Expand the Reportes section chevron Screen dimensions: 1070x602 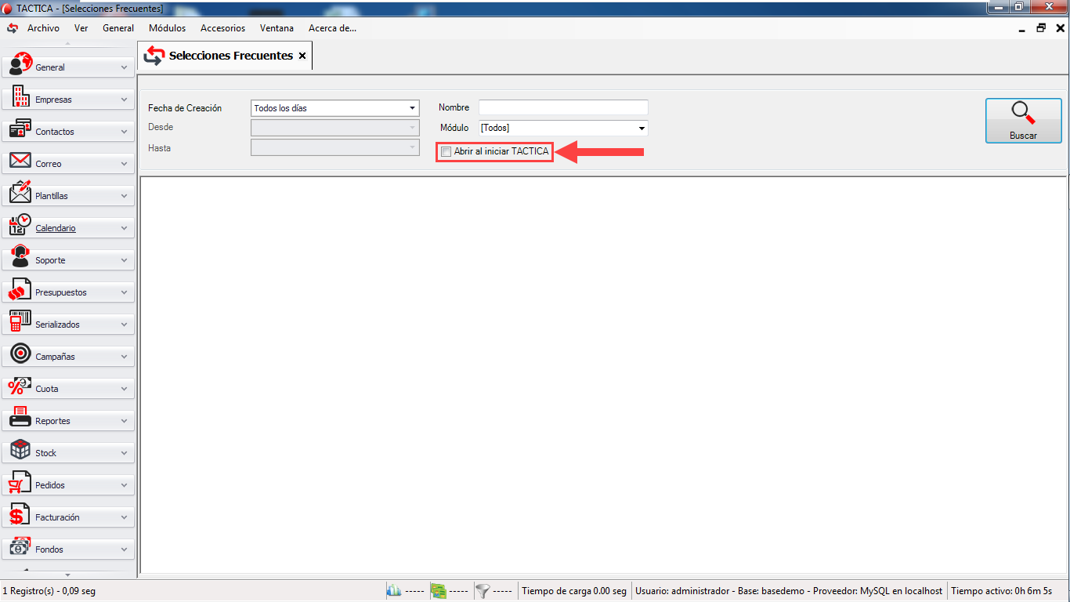[x=124, y=421]
